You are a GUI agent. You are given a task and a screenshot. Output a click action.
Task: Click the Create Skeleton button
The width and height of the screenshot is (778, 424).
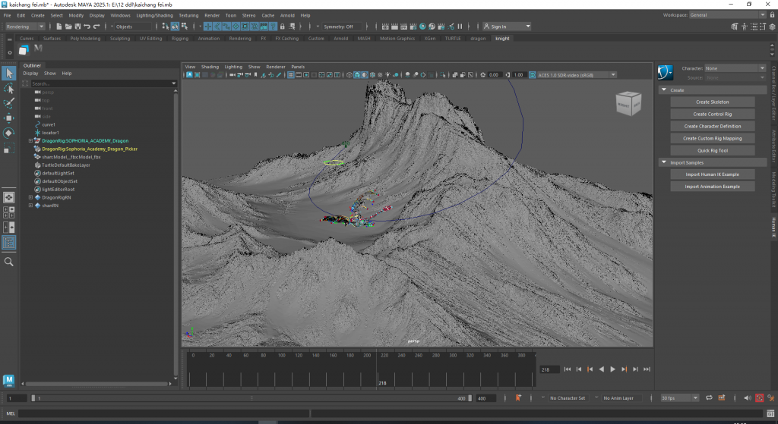[x=712, y=102]
